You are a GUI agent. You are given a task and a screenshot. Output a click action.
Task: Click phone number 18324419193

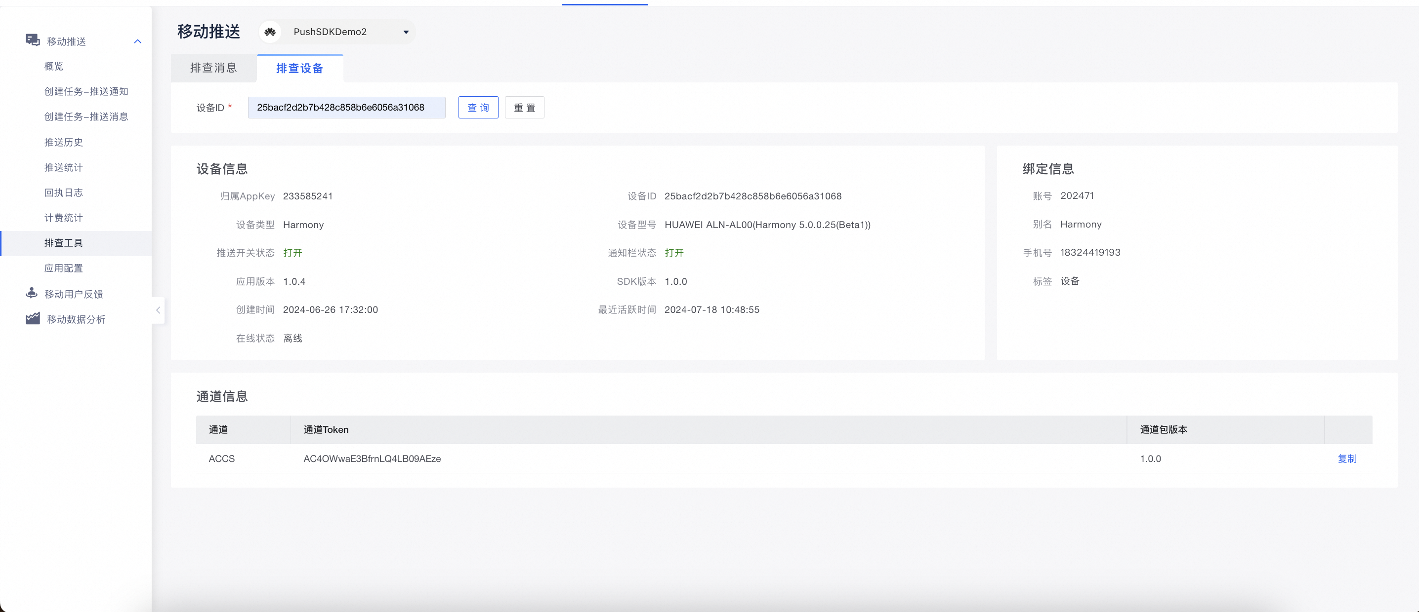click(1090, 253)
